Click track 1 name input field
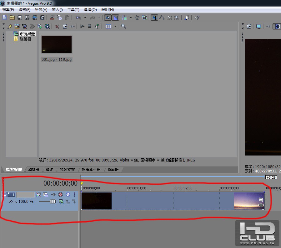This screenshot has height=248, width=281. coord(25,195)
